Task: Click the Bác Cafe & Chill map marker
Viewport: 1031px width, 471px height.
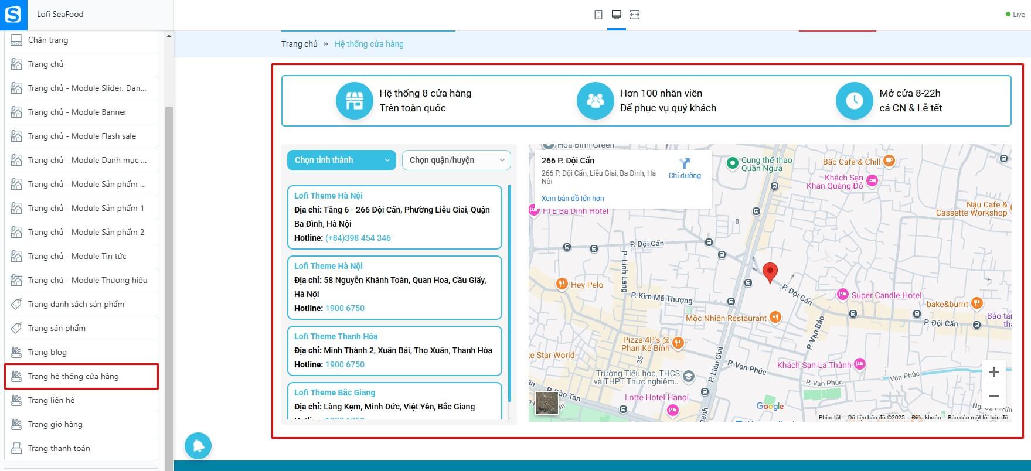Action: (889, 161)
